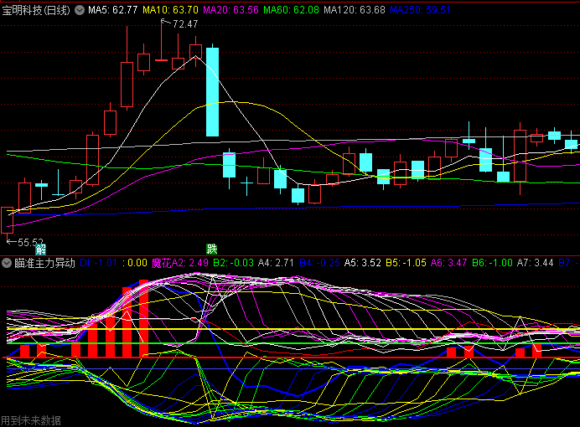Click the MA10: 63.70 label
Screen dimensions: 580x427
pyautogui.click(x=170, y=10)
